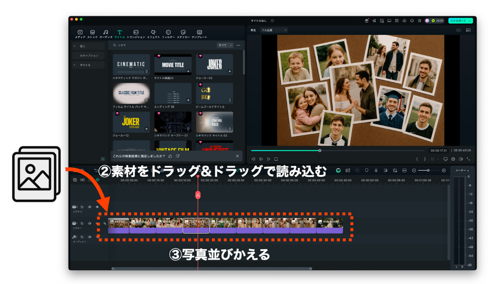Screen dimensions: 493x284
Task: Open the gift icon in title bar
Action: pos(367,20)
